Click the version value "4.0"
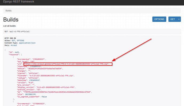This screenshot has width=184, height=106. 31,83
